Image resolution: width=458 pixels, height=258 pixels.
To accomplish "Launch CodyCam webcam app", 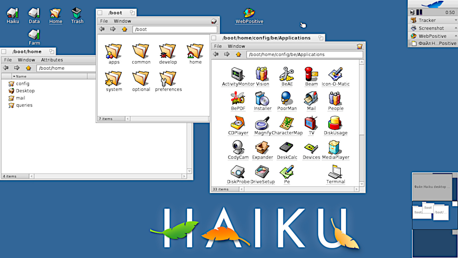I will point(238,147).
